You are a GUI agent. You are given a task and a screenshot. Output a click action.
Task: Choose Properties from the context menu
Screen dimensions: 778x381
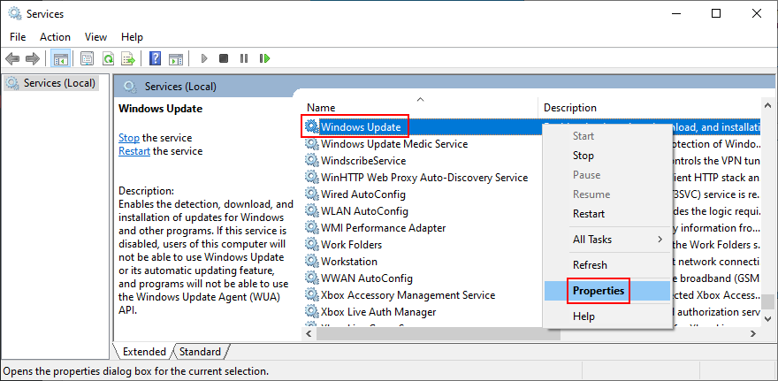599,291
